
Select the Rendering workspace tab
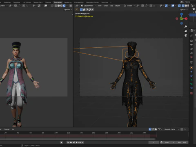click(68, 2)
